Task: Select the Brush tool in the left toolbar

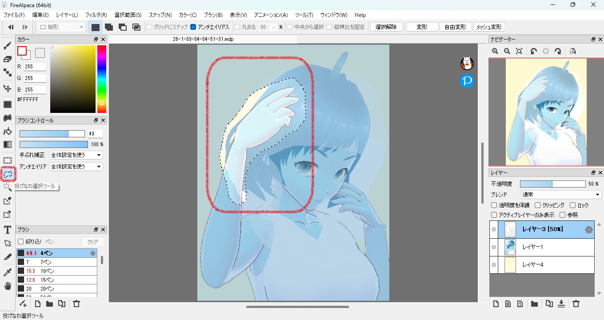Action: coord(7,46)
